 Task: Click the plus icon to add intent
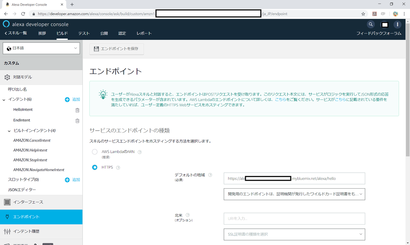point(67,100)
